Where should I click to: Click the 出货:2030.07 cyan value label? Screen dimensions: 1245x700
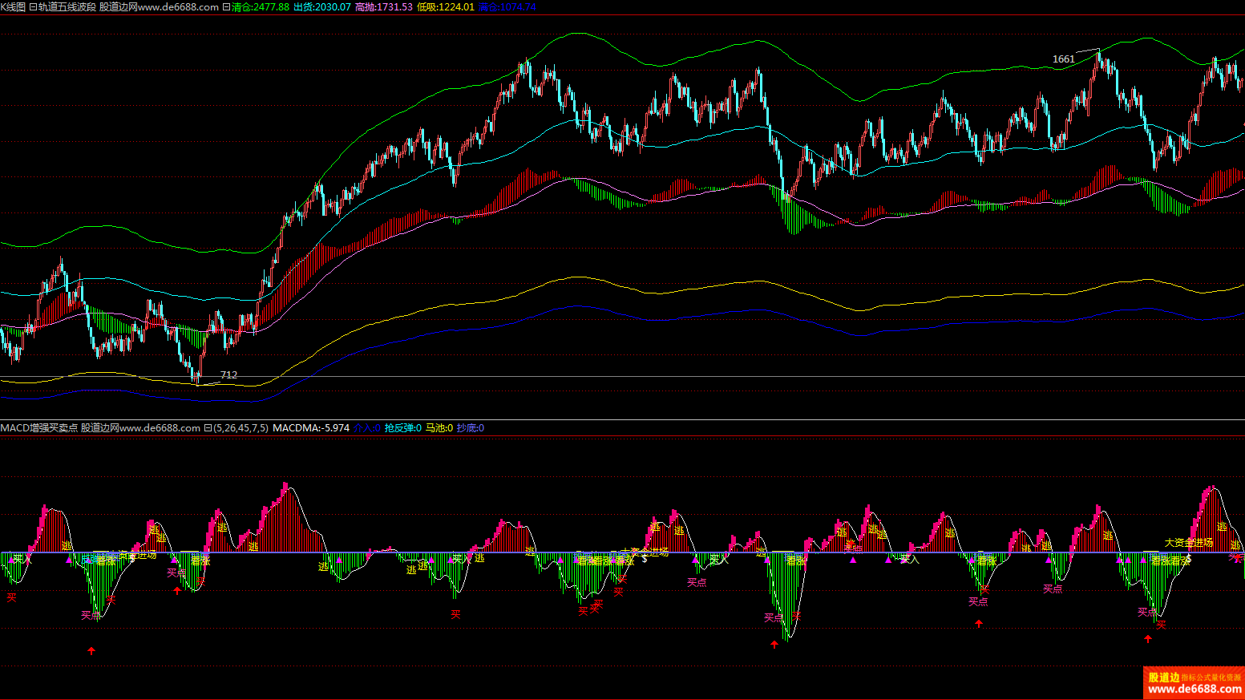(321, 7)
